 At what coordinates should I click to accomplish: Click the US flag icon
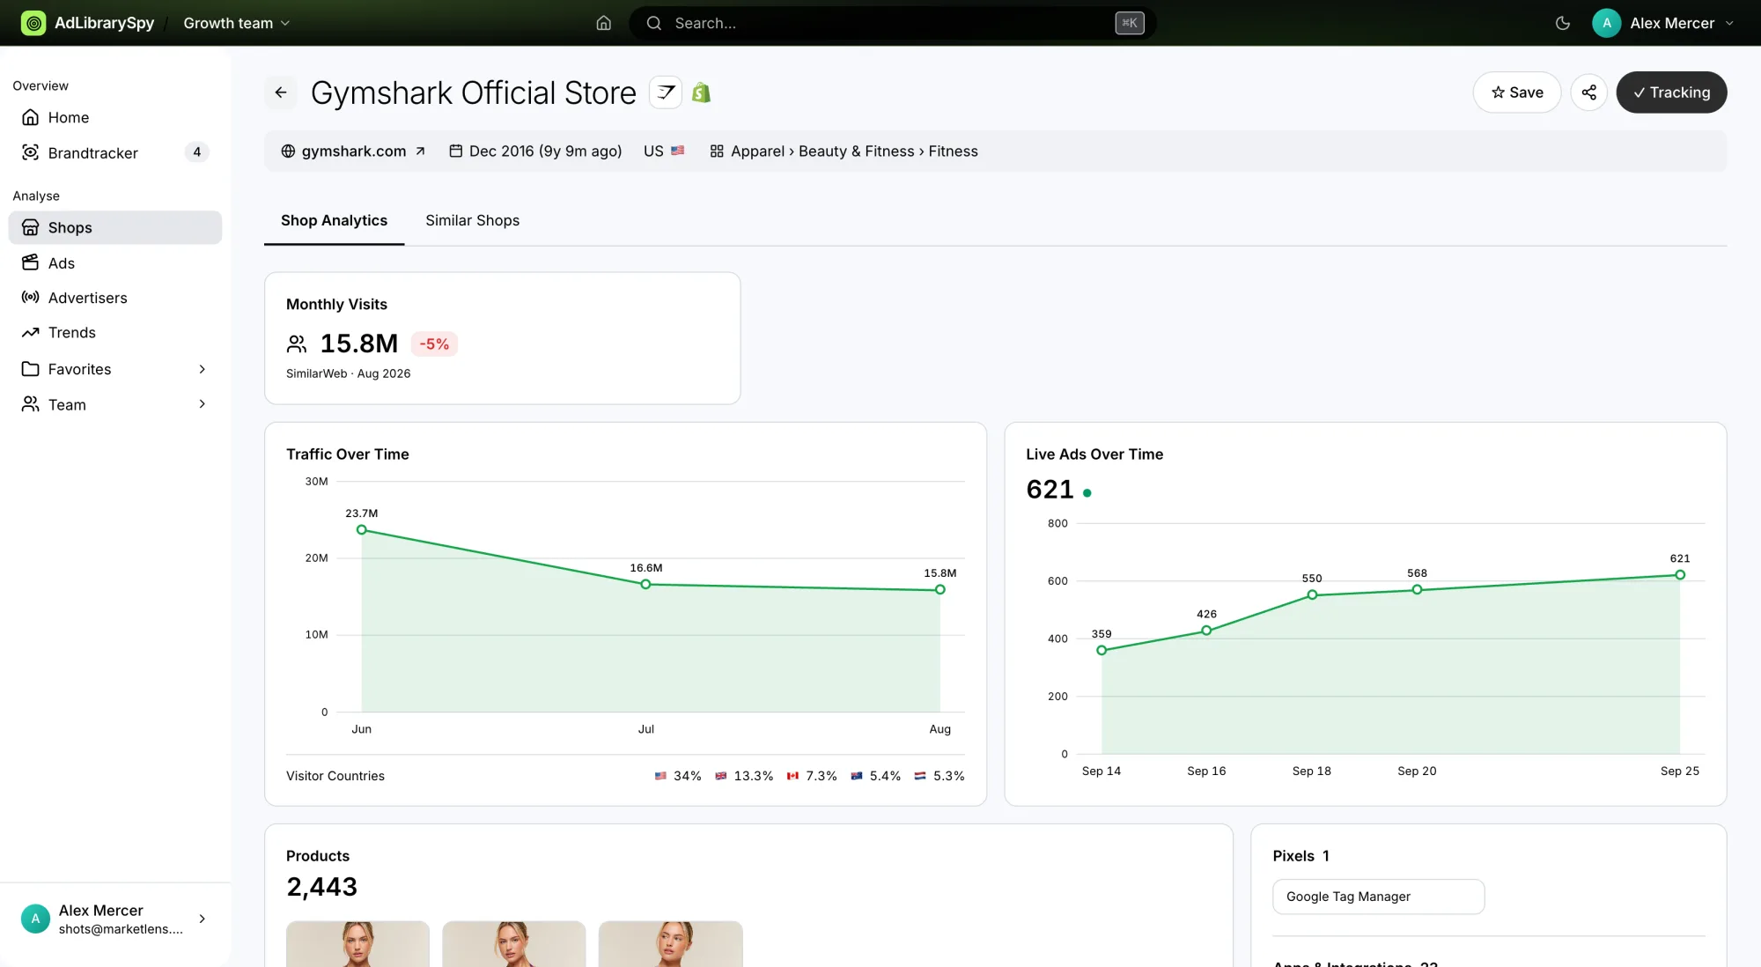click(x=677, y=151)
